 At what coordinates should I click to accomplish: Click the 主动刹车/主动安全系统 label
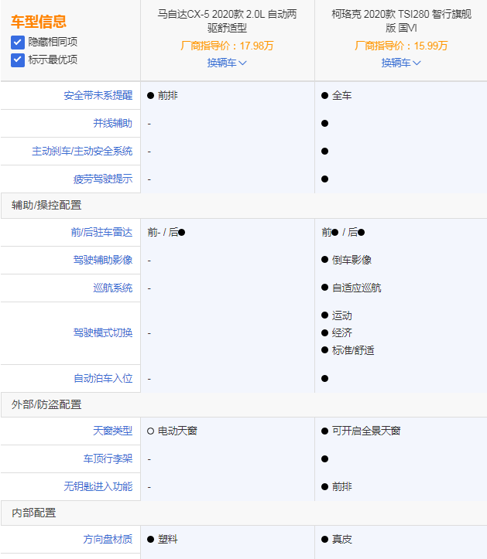[82, 152]
